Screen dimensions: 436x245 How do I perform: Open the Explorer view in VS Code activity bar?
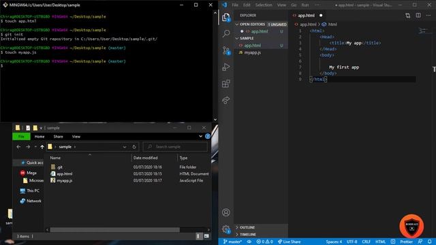pos(226,17)
